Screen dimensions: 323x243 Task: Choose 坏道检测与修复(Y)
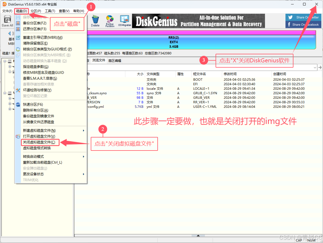[37, 90]
